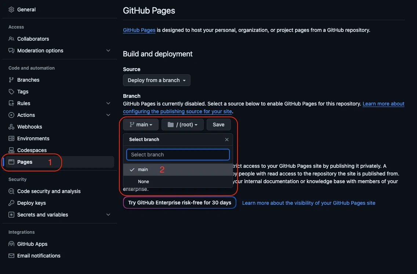Click the Collaborators people icon

click(11, 39)
